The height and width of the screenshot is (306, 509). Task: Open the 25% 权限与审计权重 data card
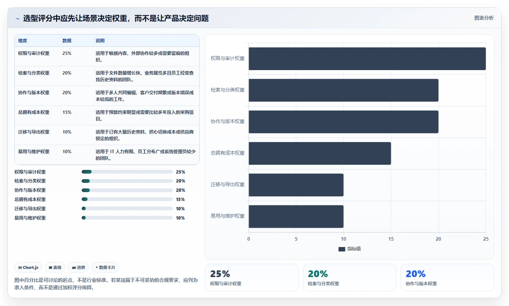[252, 277]
